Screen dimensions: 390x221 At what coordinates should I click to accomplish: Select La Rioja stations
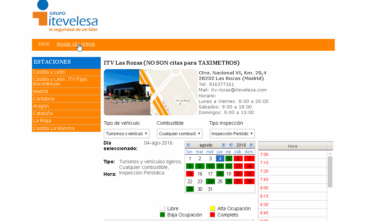pos(66,121)
